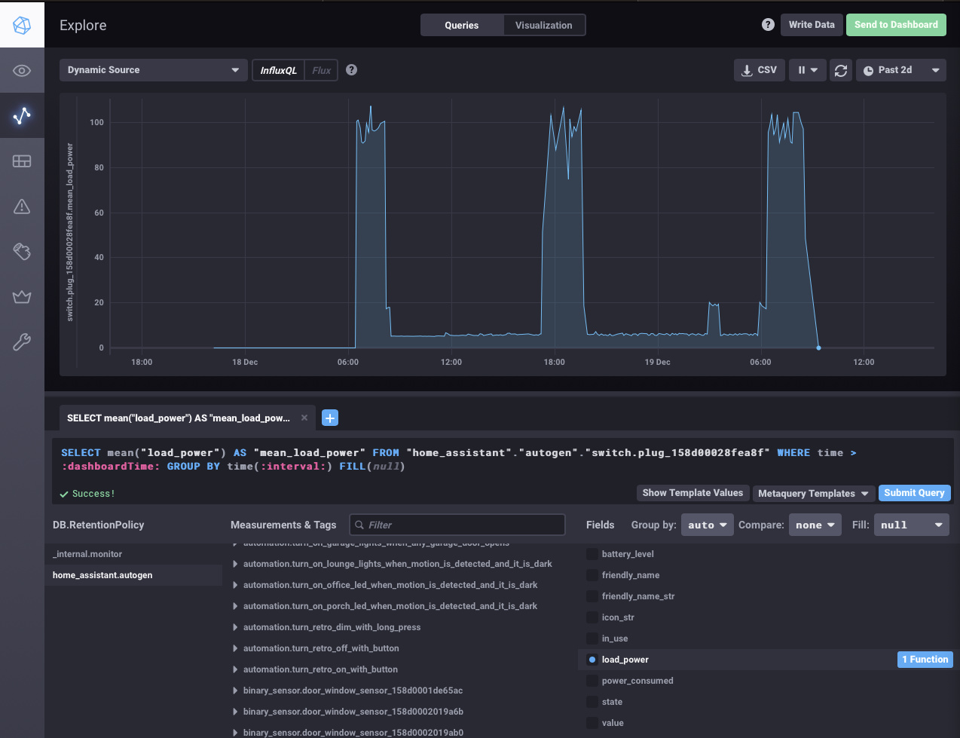Select the _internal.monitor database

click(133, 554)
